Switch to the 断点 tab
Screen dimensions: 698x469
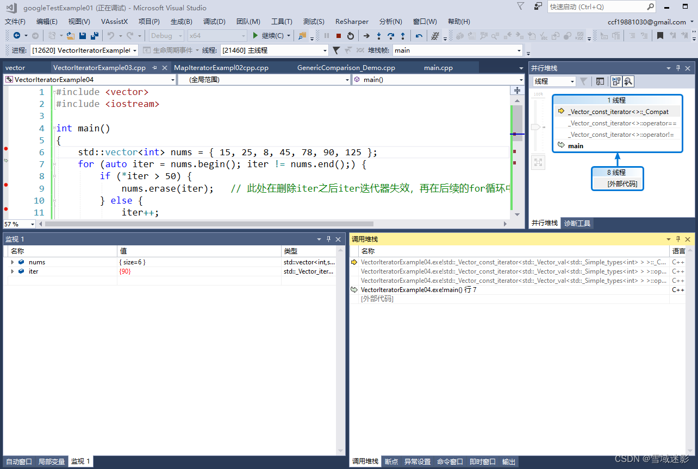point(391,461)
